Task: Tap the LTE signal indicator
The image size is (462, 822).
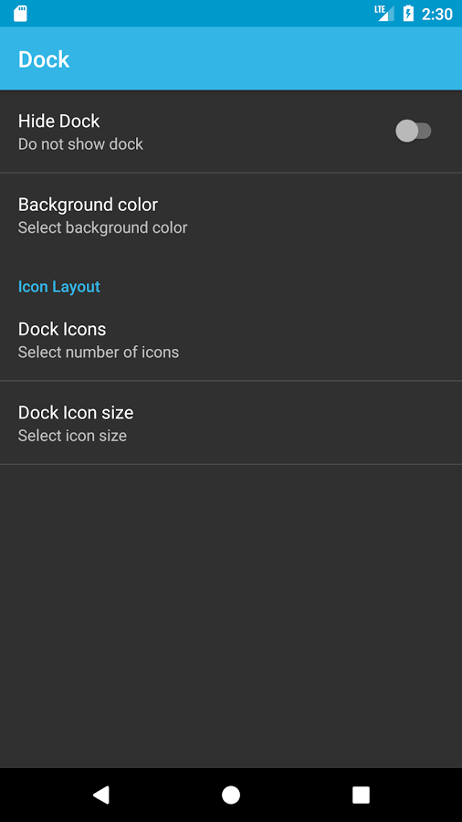Action: (x=384, y=13)
